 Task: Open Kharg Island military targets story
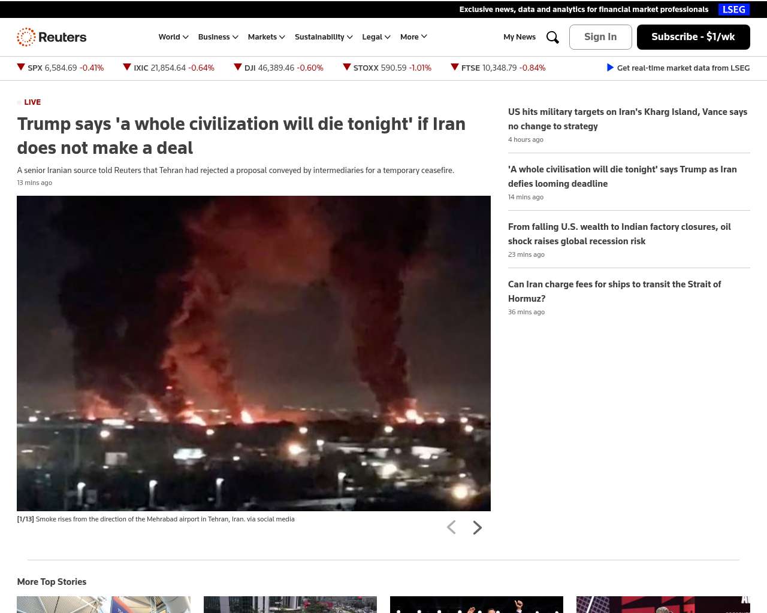pos(628,119)
